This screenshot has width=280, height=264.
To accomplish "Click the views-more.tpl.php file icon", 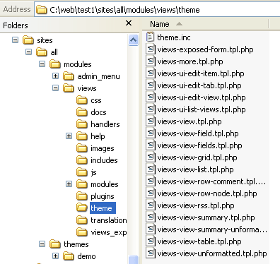I will [x=151, y=61].
